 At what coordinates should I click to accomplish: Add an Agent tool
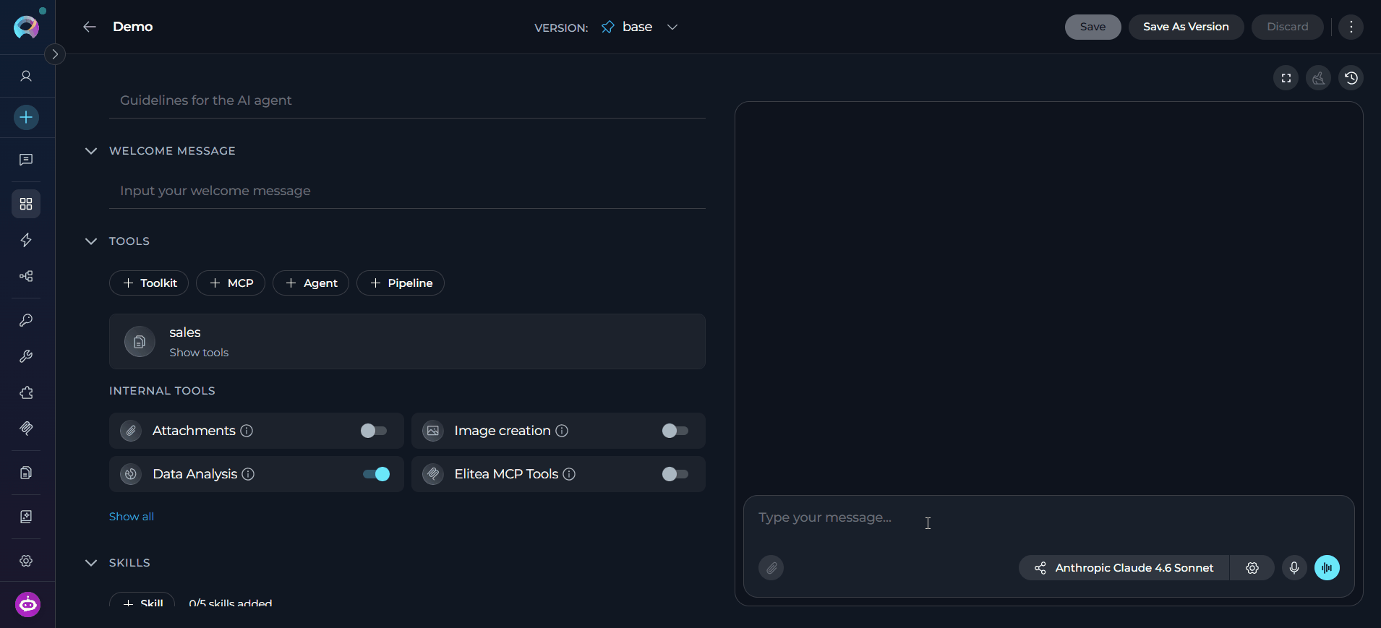pos(311,283)
